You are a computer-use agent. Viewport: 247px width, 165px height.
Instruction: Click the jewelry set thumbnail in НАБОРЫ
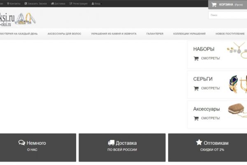(237, 50)
